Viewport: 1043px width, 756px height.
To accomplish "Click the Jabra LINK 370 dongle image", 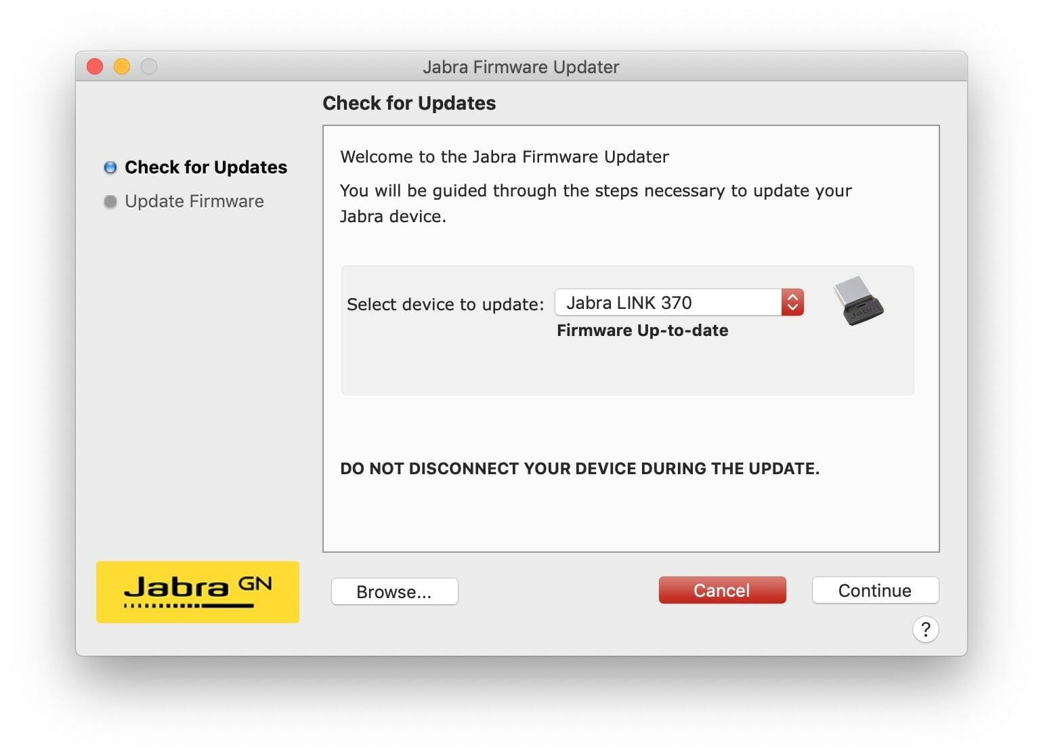I will (x=858, y=301).
